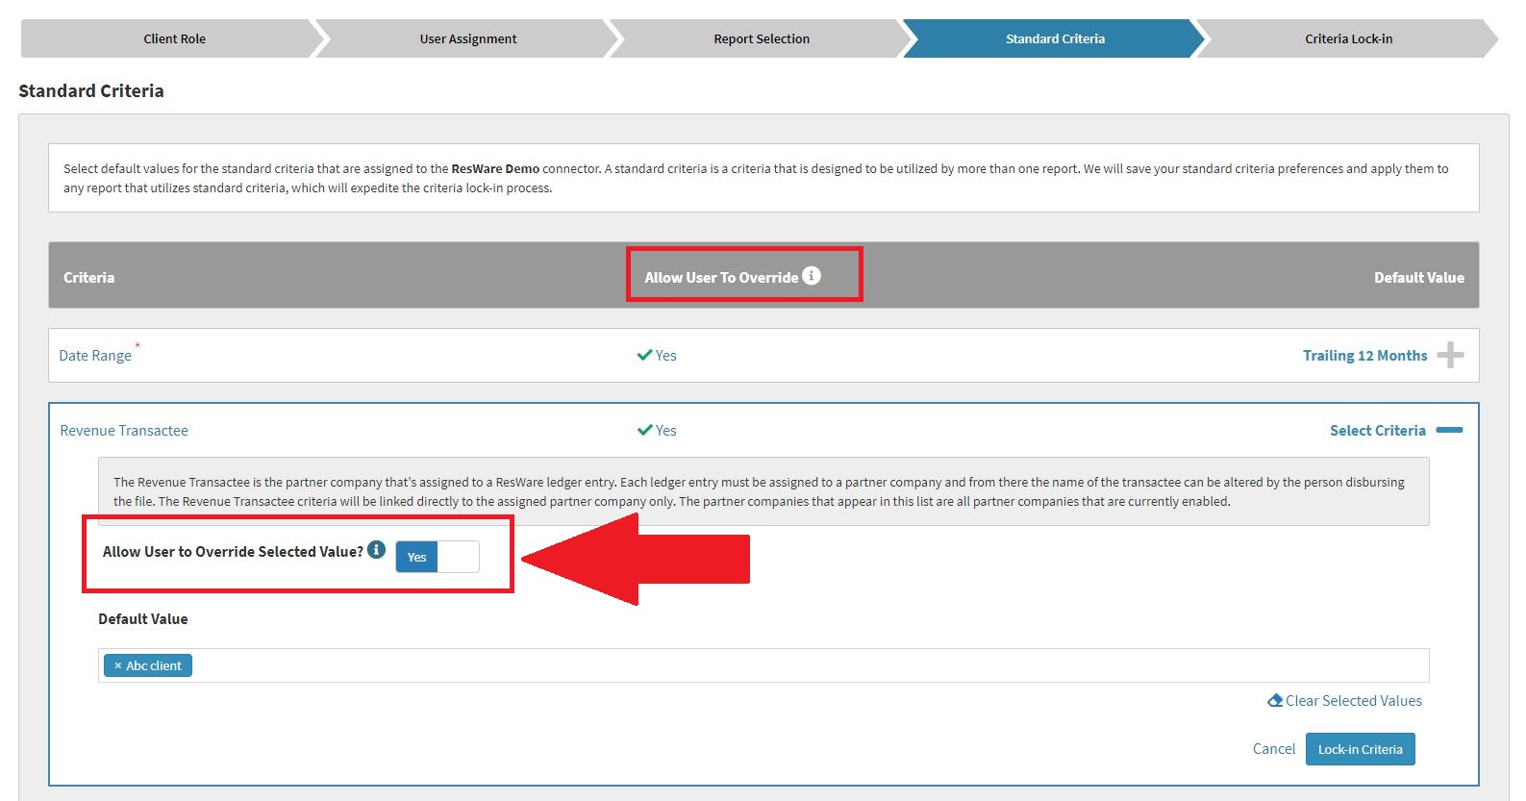
Task: Click info icon beside Allow User To Override header
Action: click(x=812, y=276)
